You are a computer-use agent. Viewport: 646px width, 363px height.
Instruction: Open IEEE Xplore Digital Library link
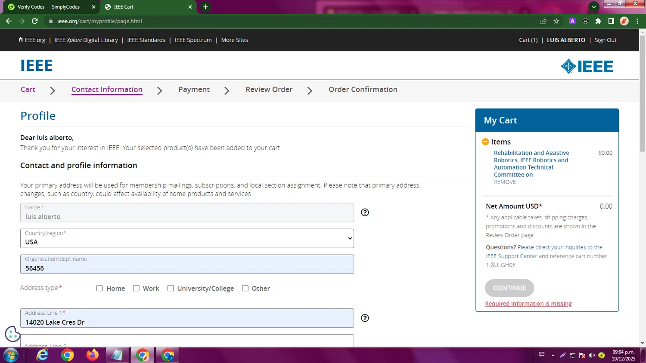coord(86,40)
